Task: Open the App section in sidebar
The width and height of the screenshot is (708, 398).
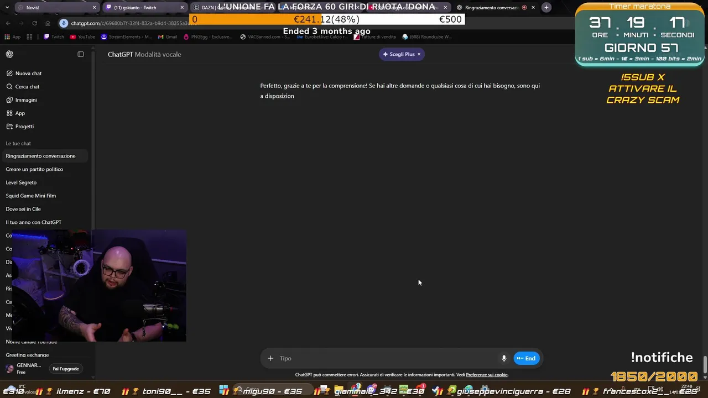Action: (15, 113)
